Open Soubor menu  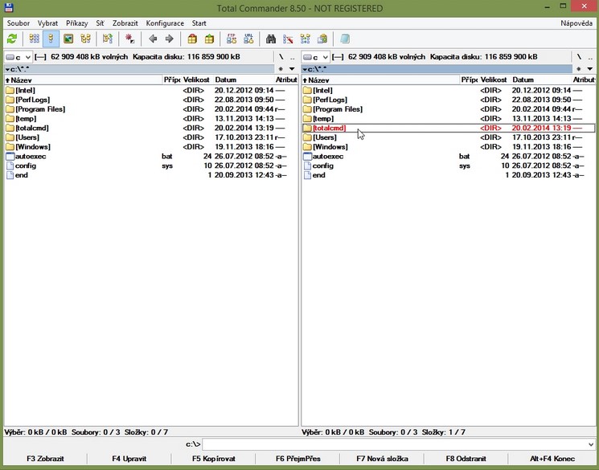coord(18,23)
